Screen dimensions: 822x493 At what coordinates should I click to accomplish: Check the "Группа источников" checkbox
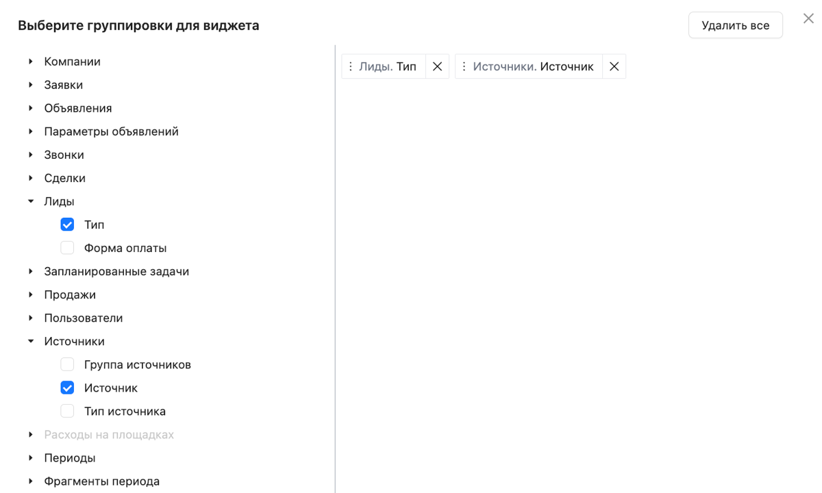click(x=67, y=364)
